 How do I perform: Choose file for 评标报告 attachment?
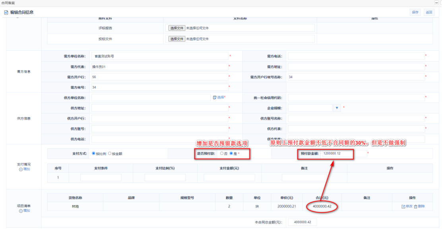pos(176,28)
